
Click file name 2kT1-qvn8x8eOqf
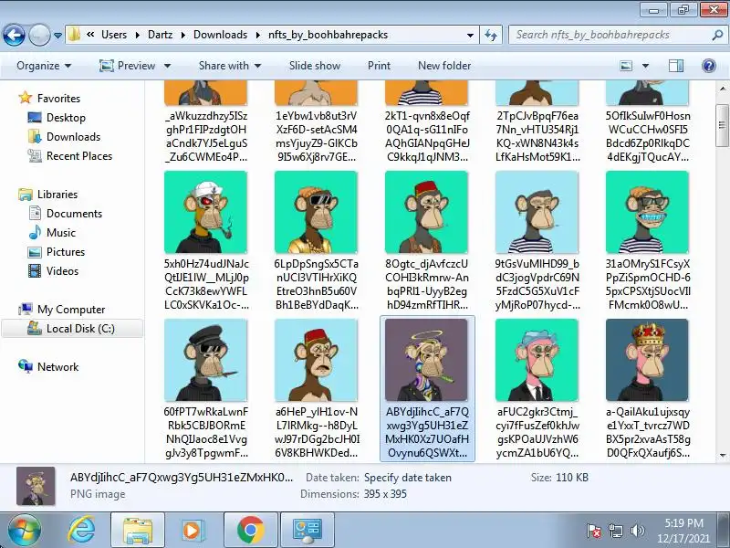pos(427,136)
